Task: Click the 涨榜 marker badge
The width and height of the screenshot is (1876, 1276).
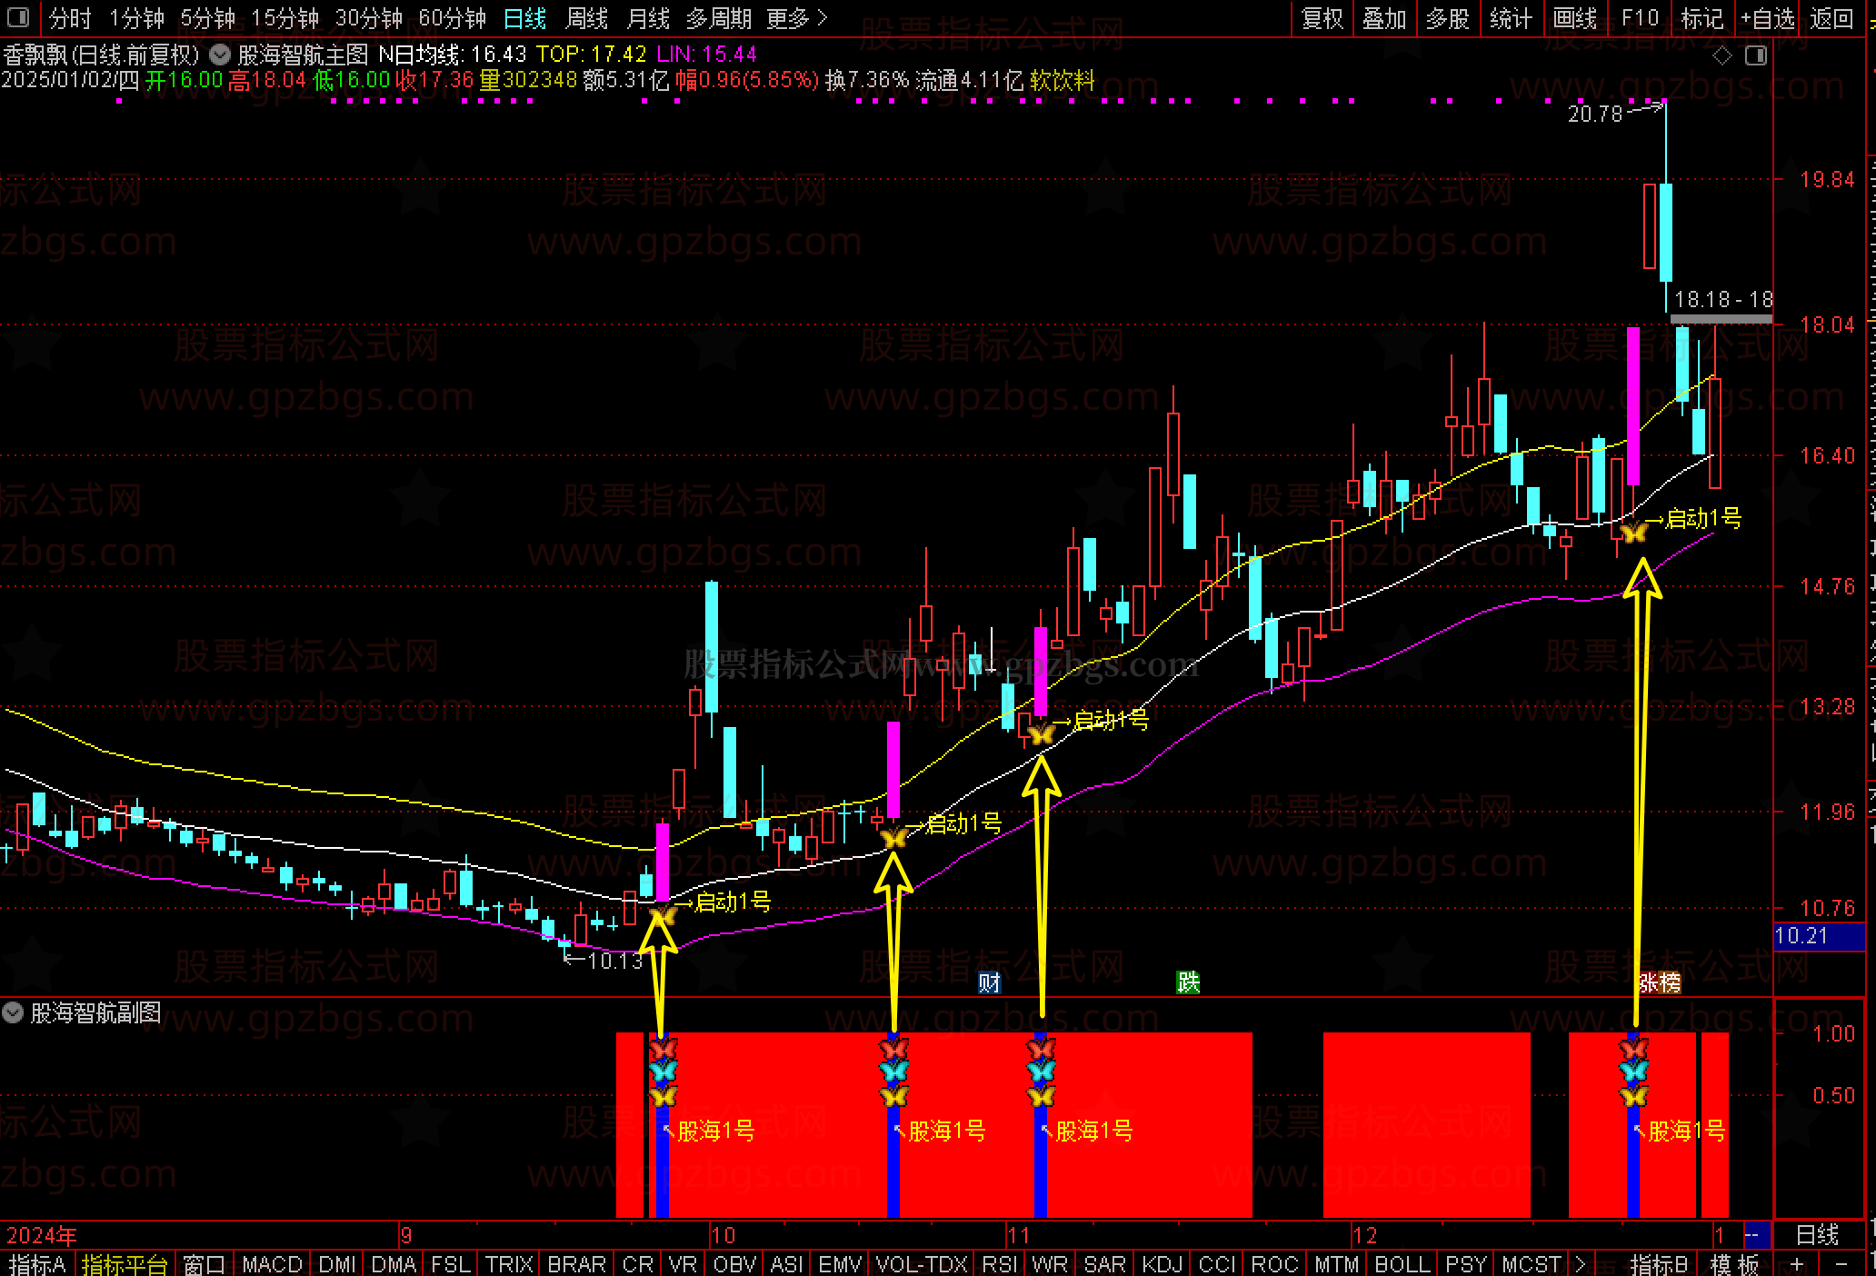Action: coord(1660,982)
